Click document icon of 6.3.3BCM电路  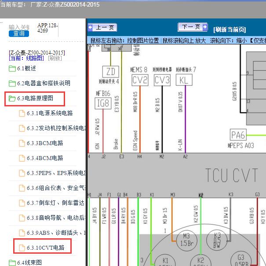pos(22,143)
